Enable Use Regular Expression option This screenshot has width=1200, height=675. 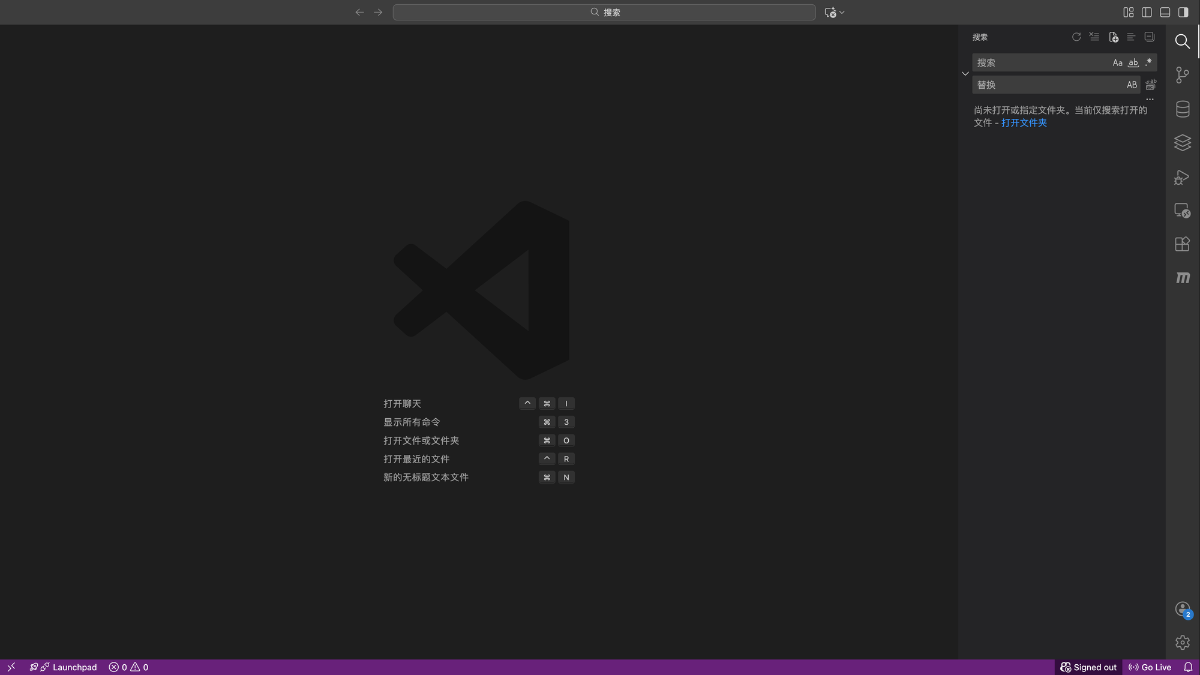(1148, 62)
